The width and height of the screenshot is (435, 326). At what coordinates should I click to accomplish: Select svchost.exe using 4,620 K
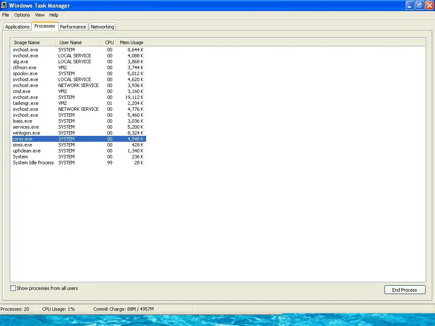[79, 79]
